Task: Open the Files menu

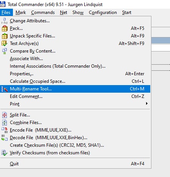Action: coord(6,12)
